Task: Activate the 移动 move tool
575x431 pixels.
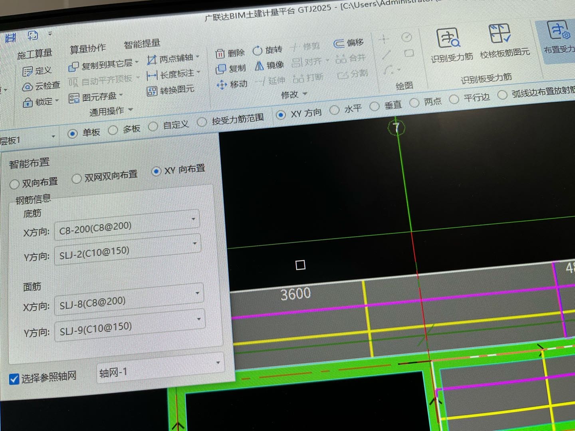Action: (x=232, y=85)
